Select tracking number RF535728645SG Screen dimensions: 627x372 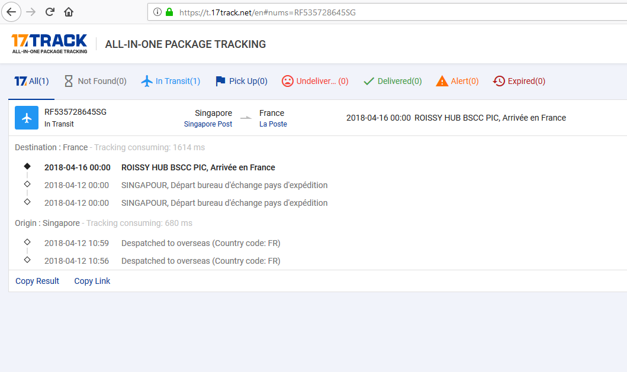75,112
